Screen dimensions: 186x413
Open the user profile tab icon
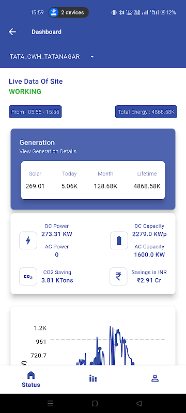coord(155,378)
